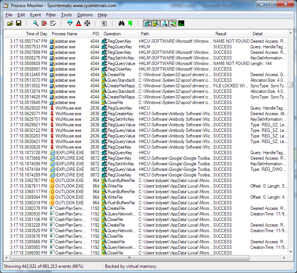Click OUTLOOK.EXE icon in the 3:17:18.3362767 row
297x273 pixels.
coord(52,181)
